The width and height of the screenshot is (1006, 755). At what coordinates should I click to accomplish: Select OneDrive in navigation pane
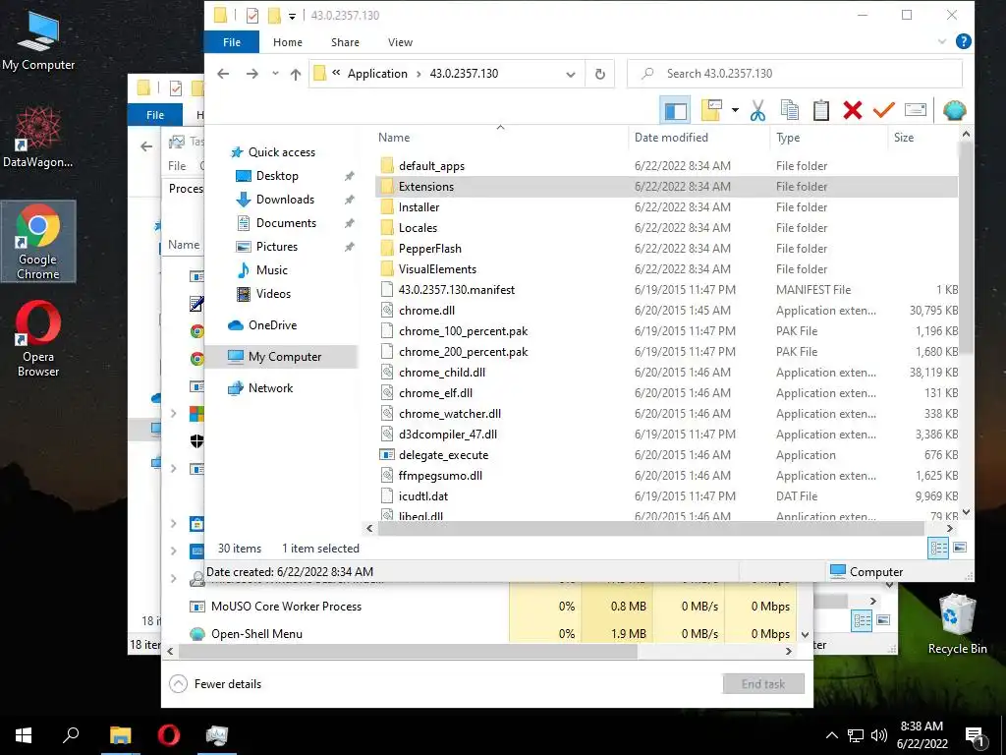pyautogui.click(x=273, y=325)
